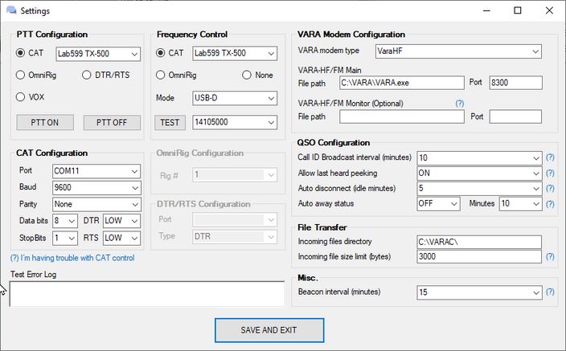
Task: Open the CAT Port dropdown COM11
Action: (x=96, y=171)
